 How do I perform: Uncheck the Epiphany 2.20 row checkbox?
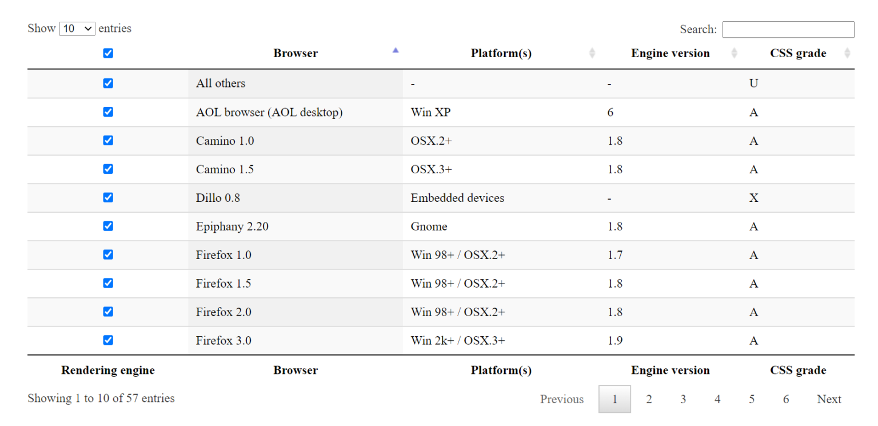click(108, 226)
